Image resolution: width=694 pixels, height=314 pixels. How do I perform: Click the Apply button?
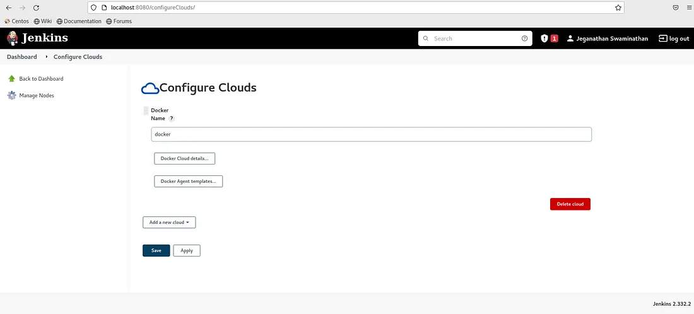click(187, 250)
